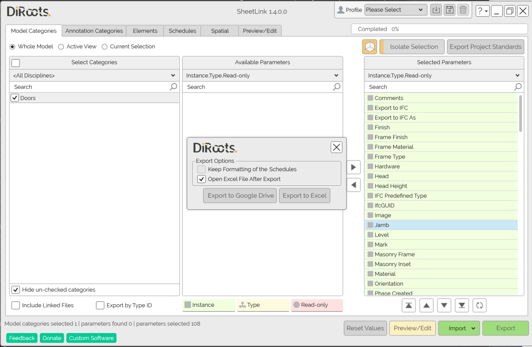Switch to the Spatial tab
This screenshot has height=347, width=532.
tap(220, 31)
